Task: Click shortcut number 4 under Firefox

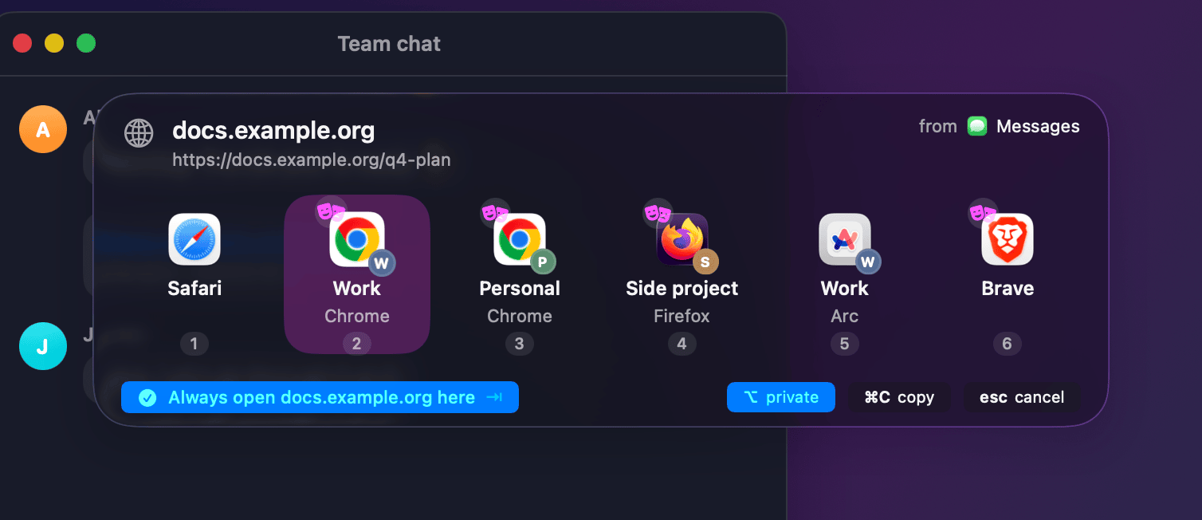Action: click(682, 344)
